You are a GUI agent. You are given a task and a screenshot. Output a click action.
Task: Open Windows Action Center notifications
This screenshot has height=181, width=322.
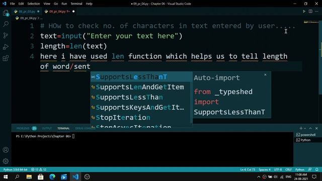click(x=314, y=176)
